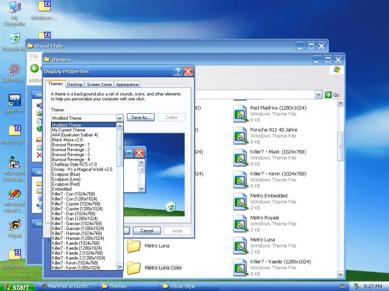
Task: Select Porsche 911 40 Jahre theme file icon
Action: [x=240, y=136]
